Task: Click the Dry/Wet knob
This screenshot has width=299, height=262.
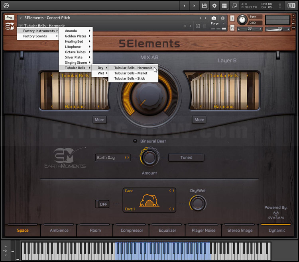Action: (x=198, y=204)
